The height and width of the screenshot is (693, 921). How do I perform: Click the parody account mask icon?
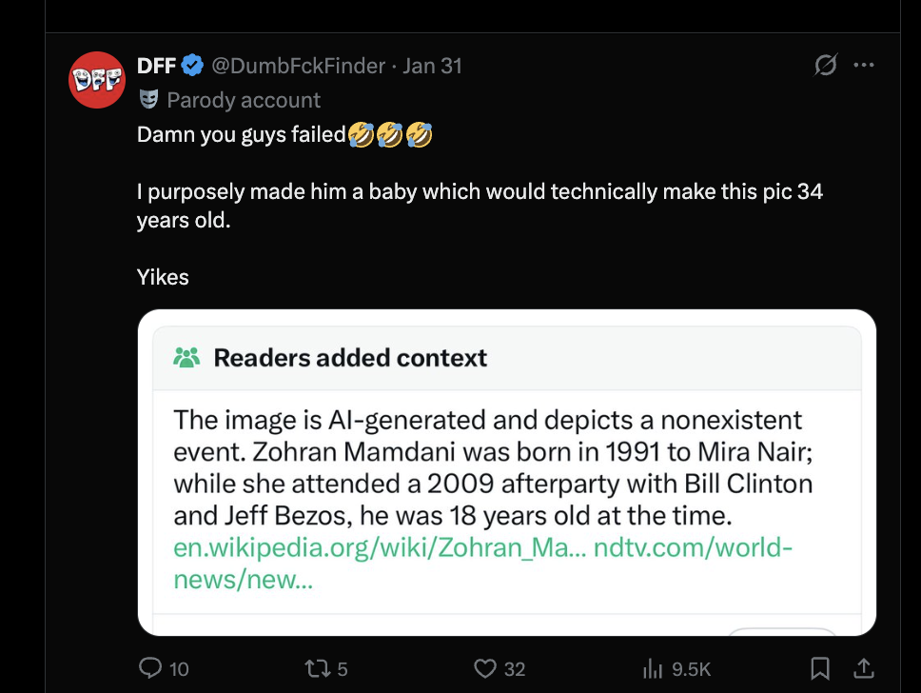point(147,99)
